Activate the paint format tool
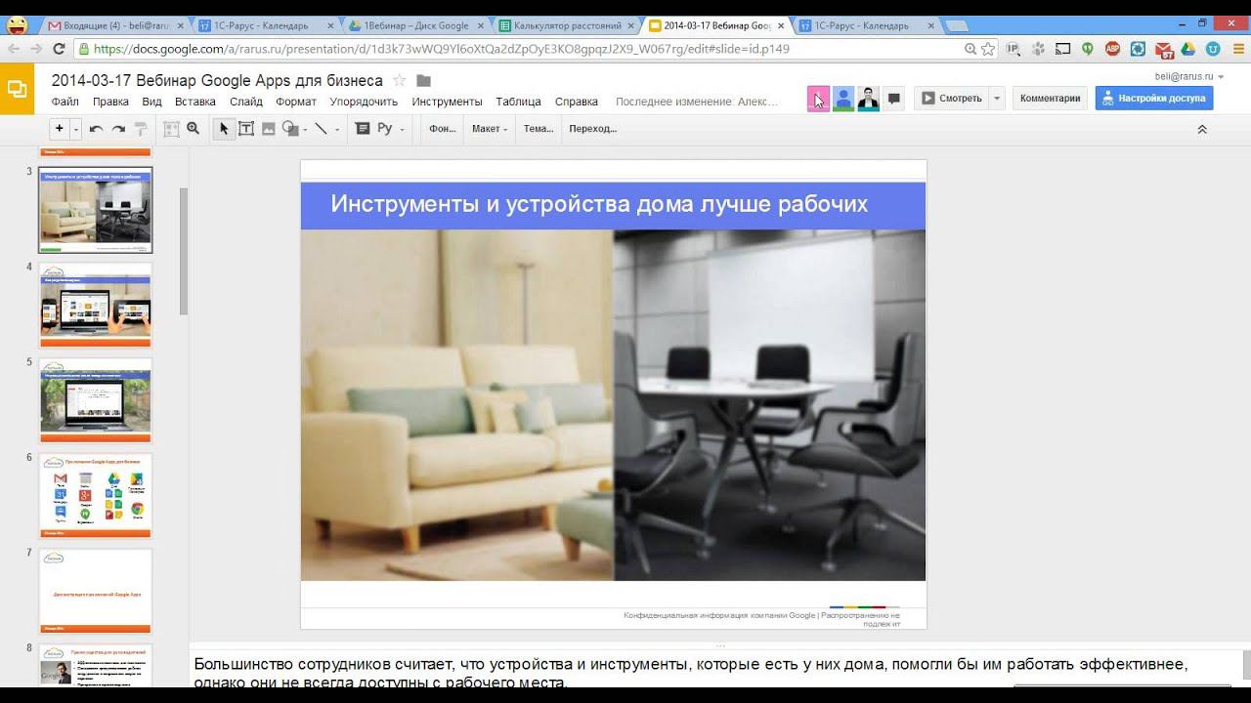 click(141, 128)
